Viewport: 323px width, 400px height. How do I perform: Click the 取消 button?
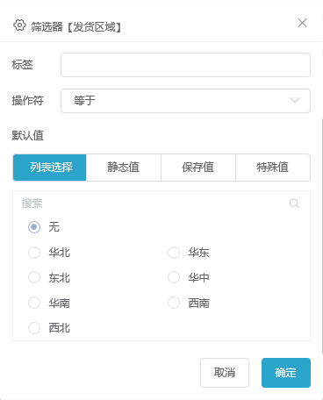[225, 373]
